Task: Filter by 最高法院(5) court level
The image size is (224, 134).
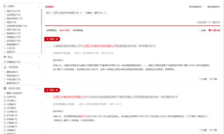Action: pos(13,72)
